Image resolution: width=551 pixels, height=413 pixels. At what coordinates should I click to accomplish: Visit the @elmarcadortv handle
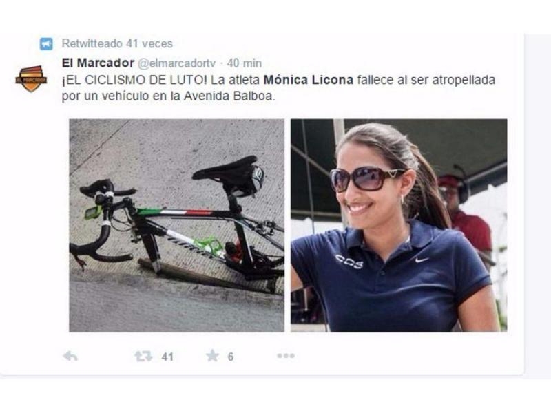pyautogui.click(x=176, y=63)
